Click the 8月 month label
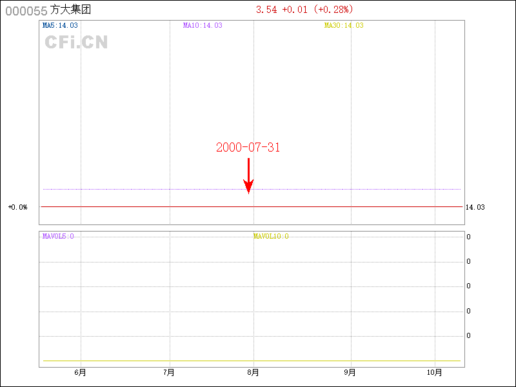 tap(253, 372)
